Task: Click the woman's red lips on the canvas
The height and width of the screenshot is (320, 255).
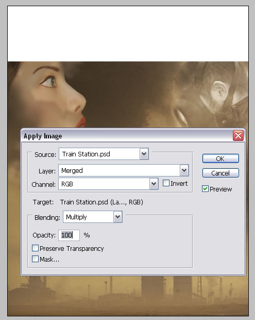Action: [x=81, y=122]
